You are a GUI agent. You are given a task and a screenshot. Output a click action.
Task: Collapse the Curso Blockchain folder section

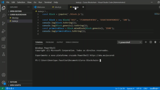point(20,14)
